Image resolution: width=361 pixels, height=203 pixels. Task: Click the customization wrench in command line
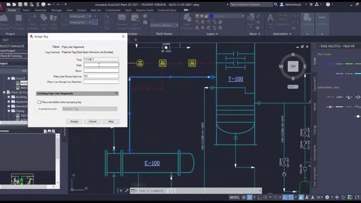pyautogui.click(x=126, y=191)
